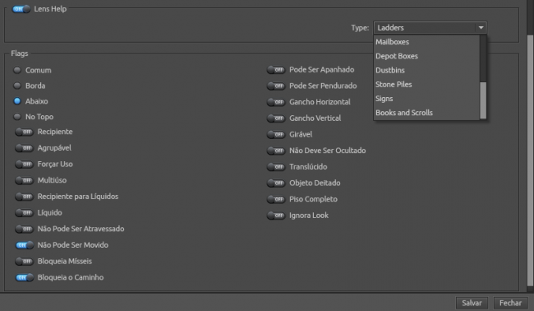Toggle the Lens Help switch off
The image size is (534, 311).
pyautogui.click(x=21, y=9)
